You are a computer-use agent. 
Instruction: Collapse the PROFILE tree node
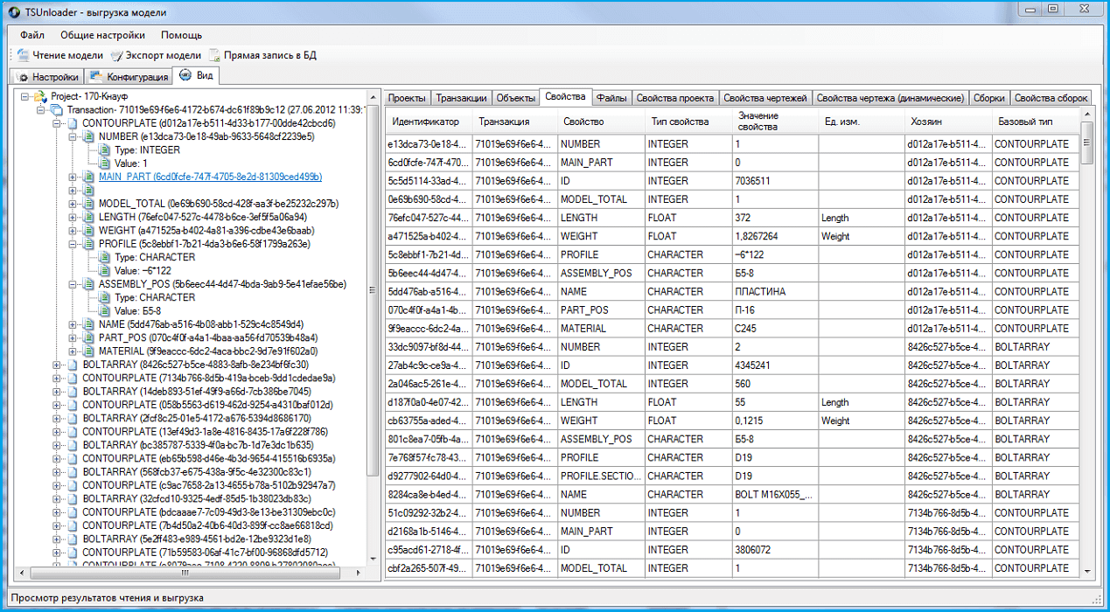click(73, 244)
